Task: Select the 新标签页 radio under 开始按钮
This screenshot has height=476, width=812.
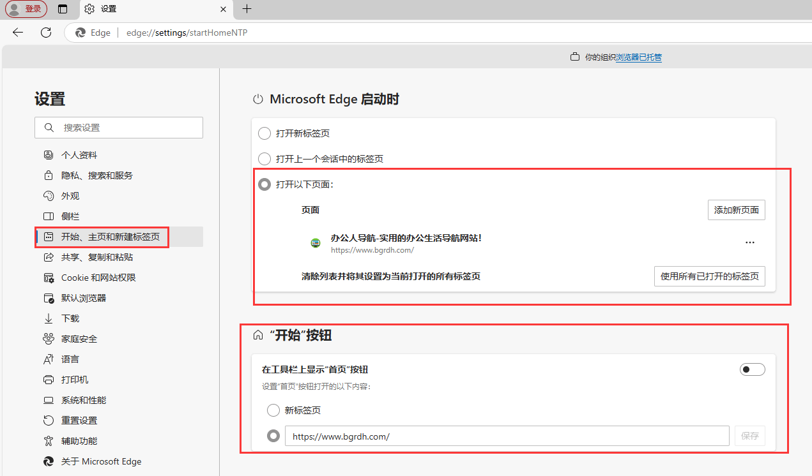Action: [x=273, y=410]
